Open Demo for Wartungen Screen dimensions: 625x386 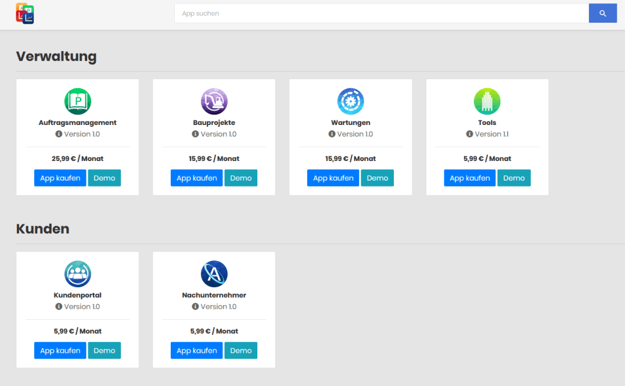pos(377,178)
